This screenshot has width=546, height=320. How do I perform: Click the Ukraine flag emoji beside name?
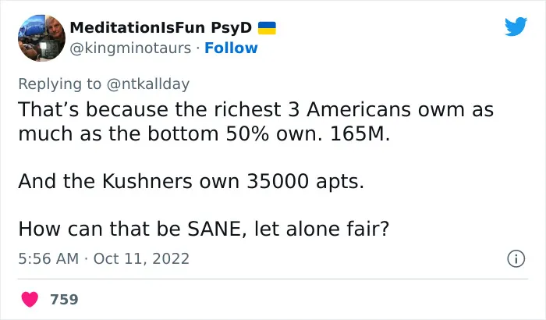(267, 28)
